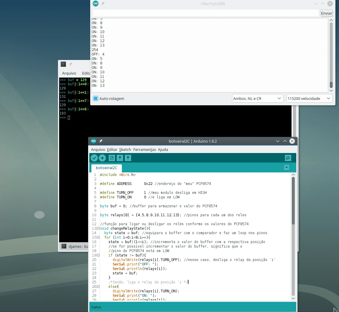Screen dimensions: 339x312
Task: Click 'byte buf = 0;' on line 8
Action: [113, 206]
